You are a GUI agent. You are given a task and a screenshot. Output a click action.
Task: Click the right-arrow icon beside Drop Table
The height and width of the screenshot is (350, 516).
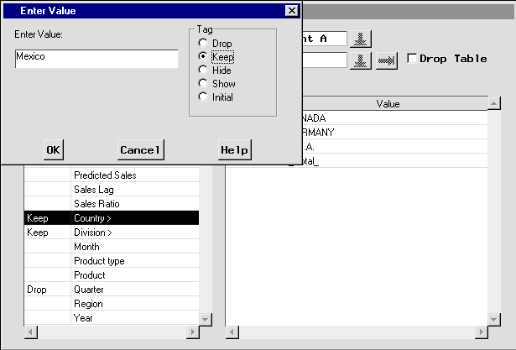[x=386, y=60]
